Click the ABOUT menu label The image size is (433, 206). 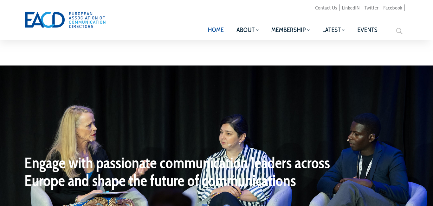[245, 30]
